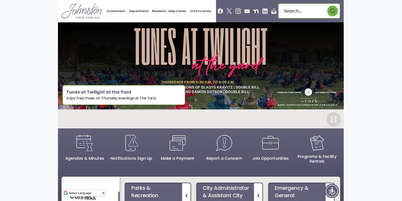Open the Instagram icon in header
402x201 pixels.
point(238,11)
